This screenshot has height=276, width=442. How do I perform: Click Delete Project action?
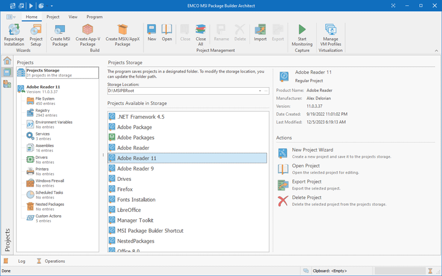pyautogui.click(x=332, y=201)
